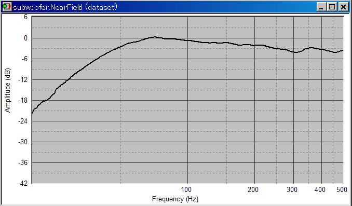Click the '500' frequency tick label
Screen dimensions: 352x206
[342, 190]
